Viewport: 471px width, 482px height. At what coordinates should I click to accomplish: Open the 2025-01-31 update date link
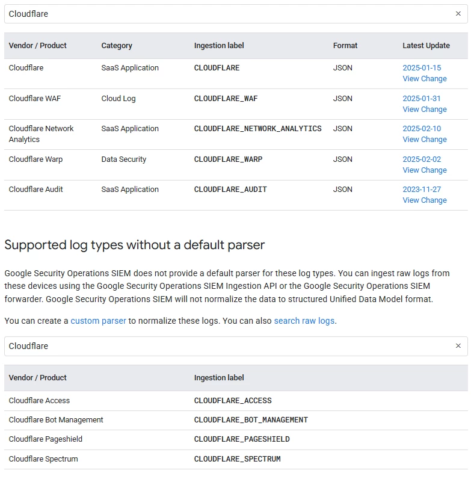point(422,98)
